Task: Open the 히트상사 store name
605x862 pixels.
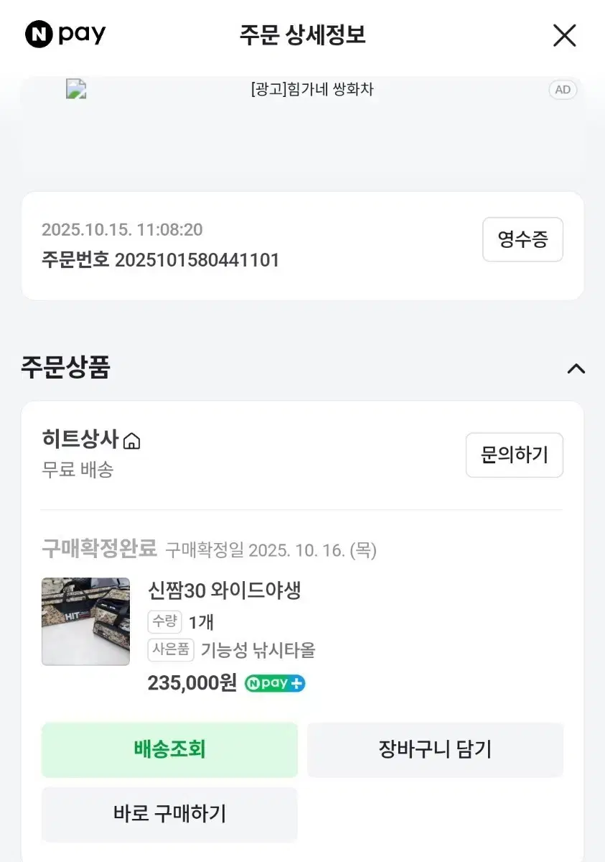Action: 80,439
